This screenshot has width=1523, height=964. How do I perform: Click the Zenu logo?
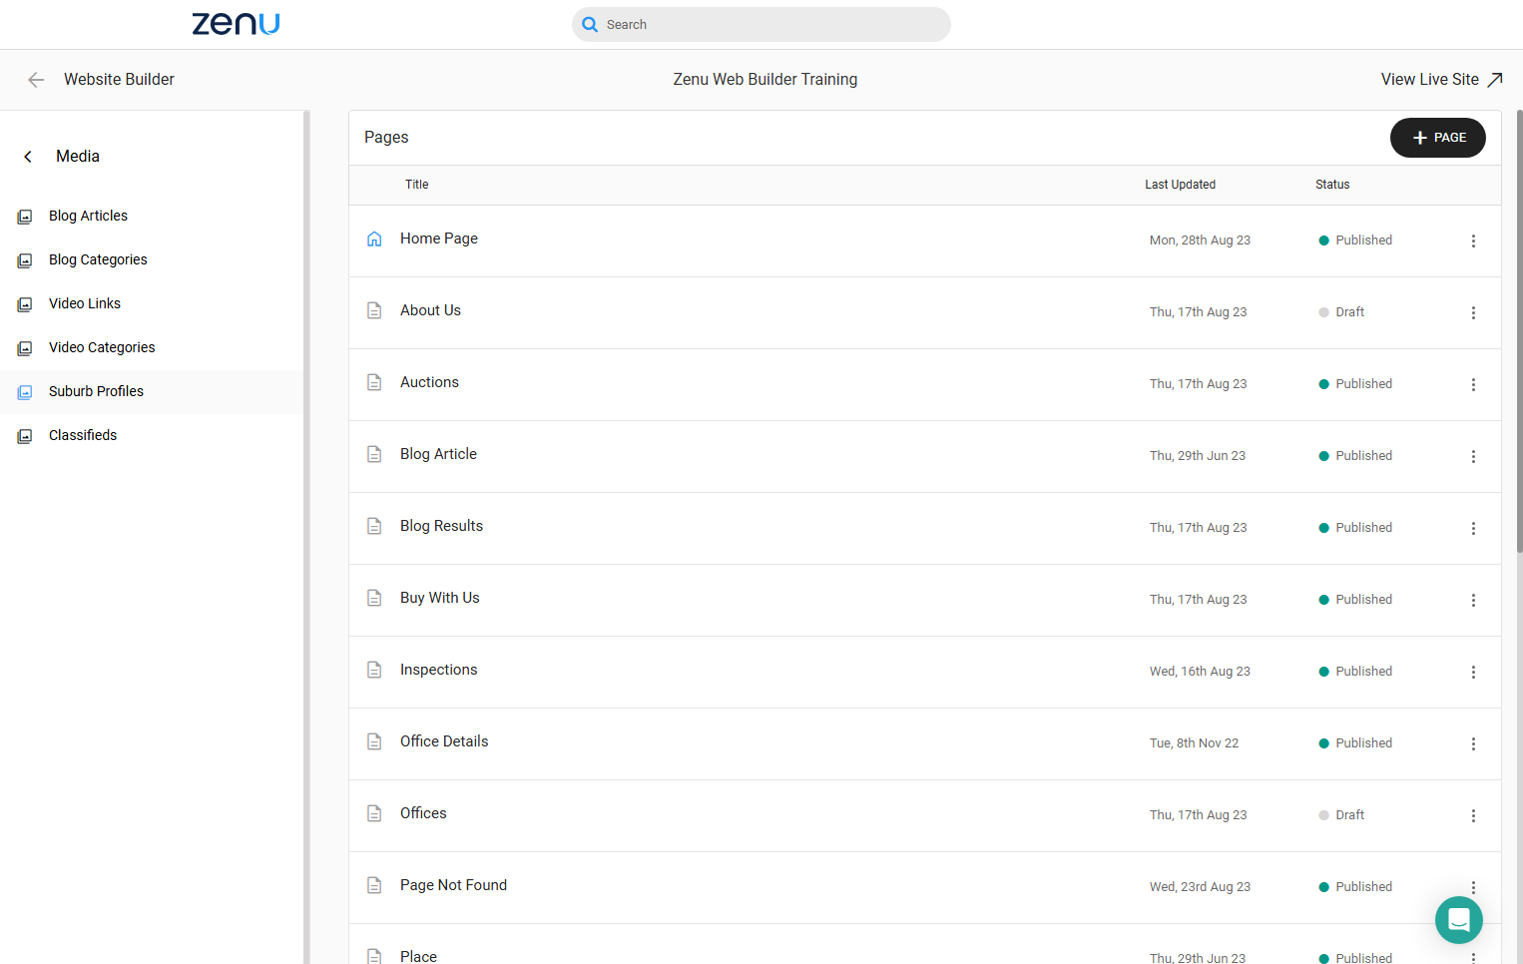point(236,24)
